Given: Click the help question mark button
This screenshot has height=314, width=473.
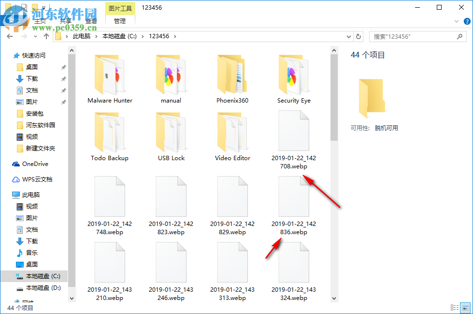Looking at the screenshot, I should tap(467, 21).
